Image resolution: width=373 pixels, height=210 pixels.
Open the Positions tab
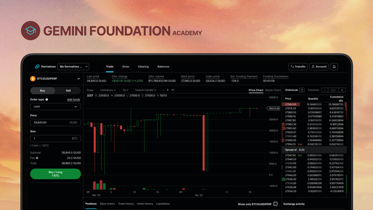pyautogui.click(x=91, y=204)
